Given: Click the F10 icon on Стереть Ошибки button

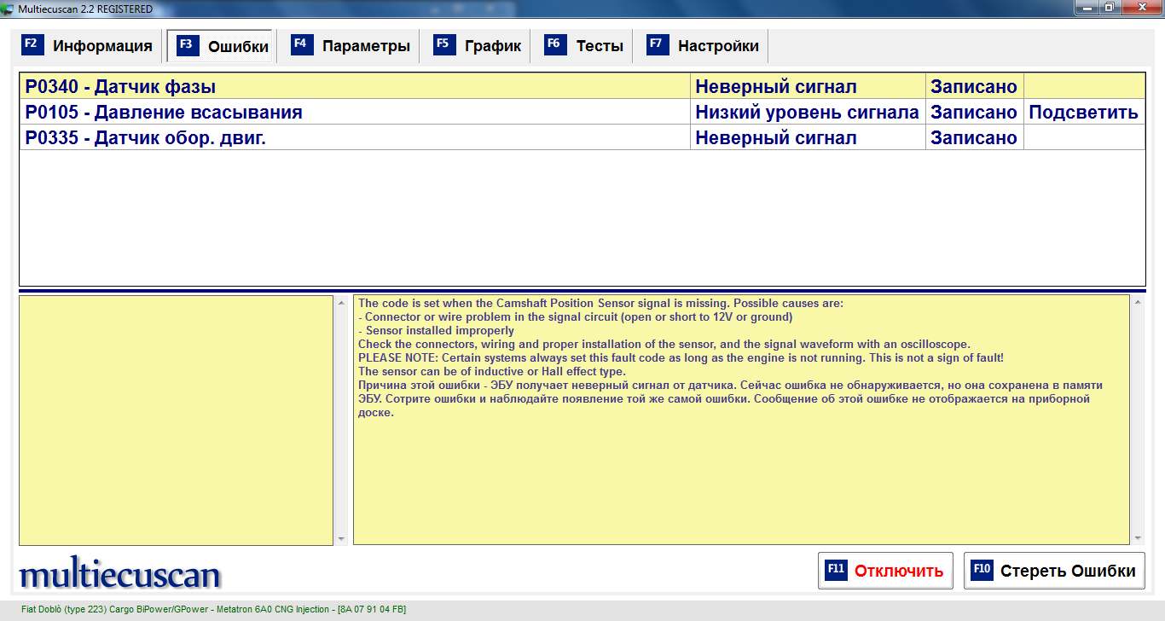Looking at the screenshot, I should tap(982, 570).
